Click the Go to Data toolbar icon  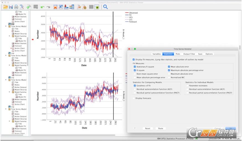click(x=55, y=7)
